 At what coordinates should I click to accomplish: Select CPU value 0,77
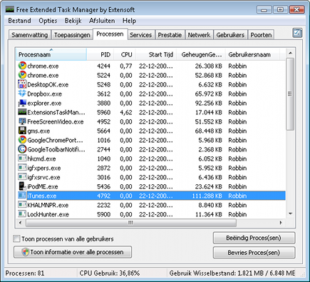pos(126,66)
